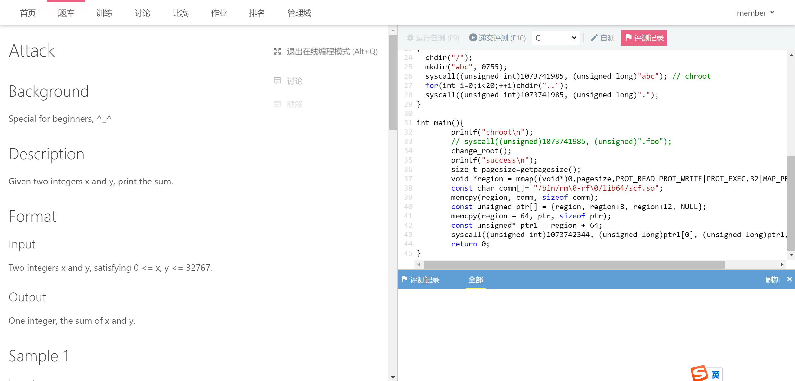
Task: Click the editor horizontal scroll-left arrow
Action: pos(419,264)
